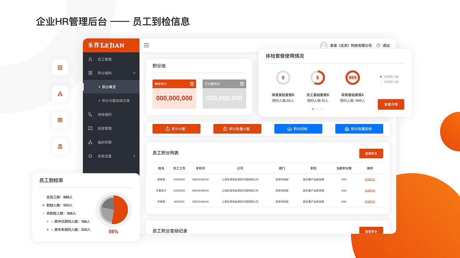Click the coin stack icon on 已分配积分 card
Screen dimensions: 460x258
242,84
